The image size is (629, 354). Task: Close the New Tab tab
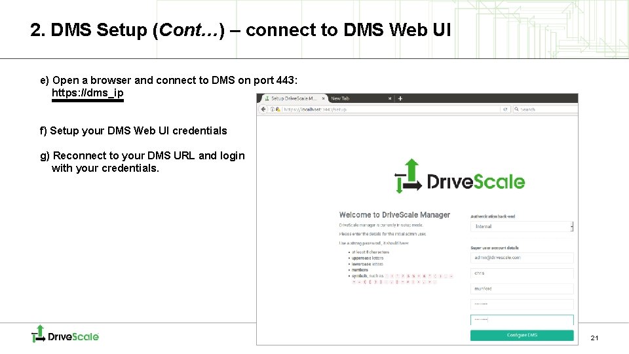tap(389, 98)
